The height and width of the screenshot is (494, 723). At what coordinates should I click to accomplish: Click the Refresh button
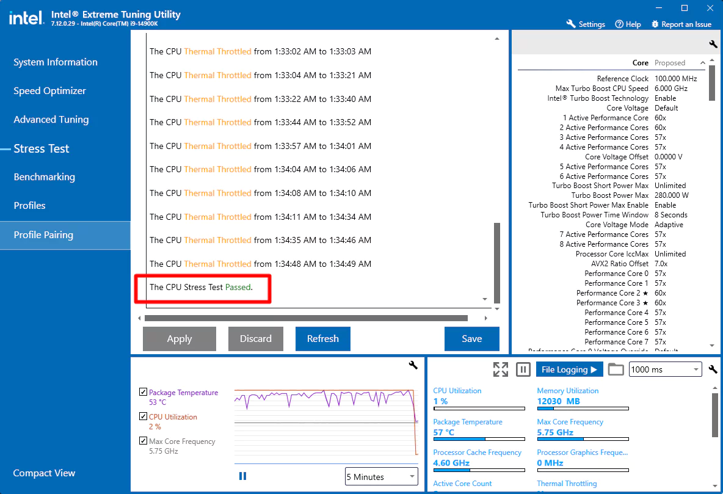323,338
